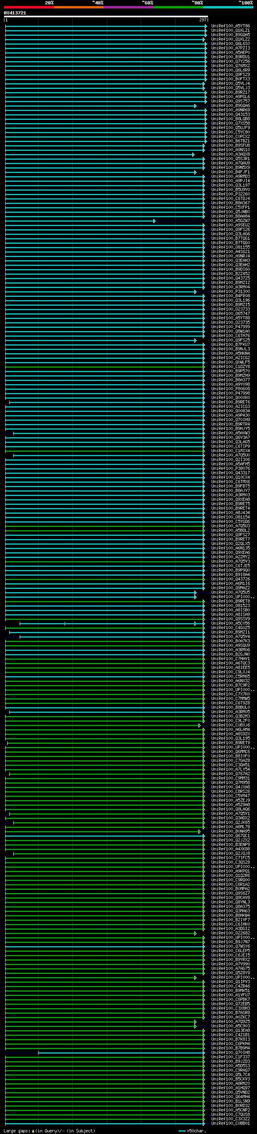
Task: Select UniRef100_B0A7K3 label
Action: click(230, 641)
